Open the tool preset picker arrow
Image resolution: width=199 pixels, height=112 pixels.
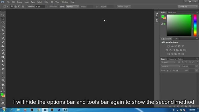7,7
